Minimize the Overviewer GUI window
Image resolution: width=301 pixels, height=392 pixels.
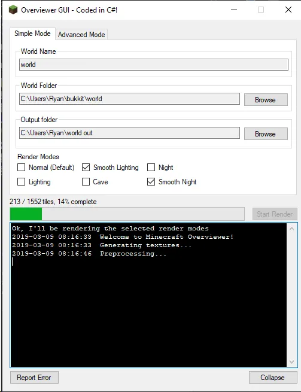click(234, 10)
